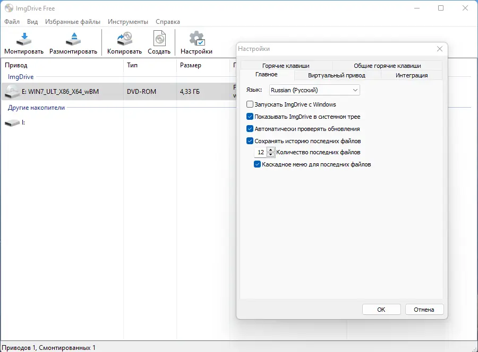
Task: Click the 4,33 ГБ size cell
Action: 190,92
